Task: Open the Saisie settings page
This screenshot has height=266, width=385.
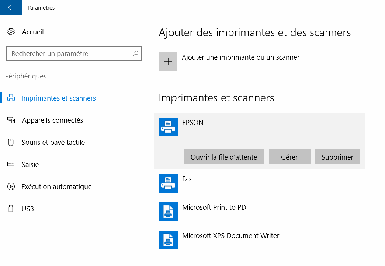Action: coord(30,165)
